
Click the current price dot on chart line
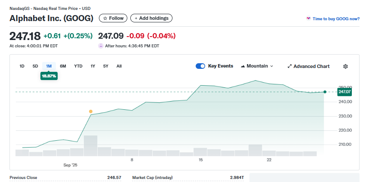(x=325, y=92)
